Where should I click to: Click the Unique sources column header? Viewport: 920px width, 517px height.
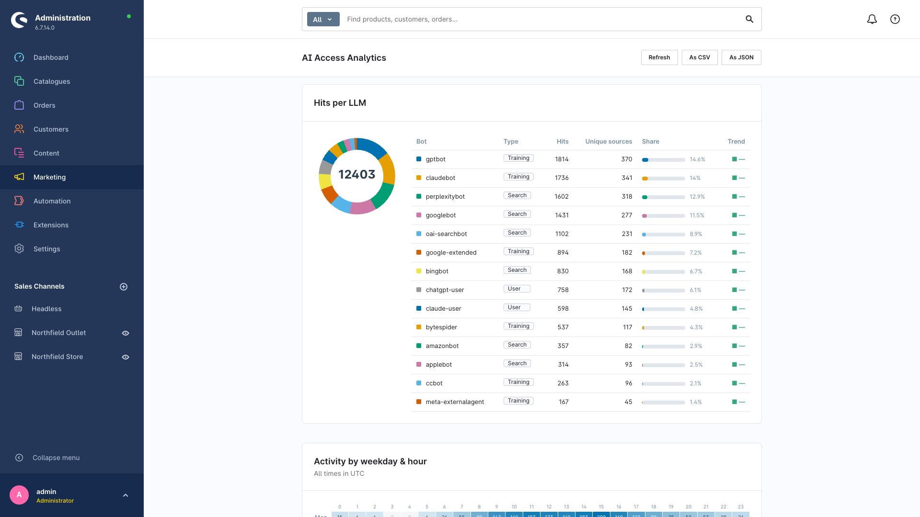pyautogui.click(x=609, y=142)
